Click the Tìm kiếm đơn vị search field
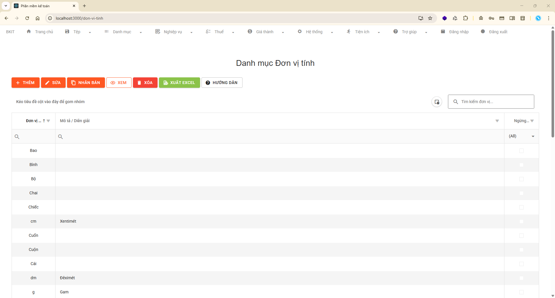The image size is (555, 298). coord(491,102)
